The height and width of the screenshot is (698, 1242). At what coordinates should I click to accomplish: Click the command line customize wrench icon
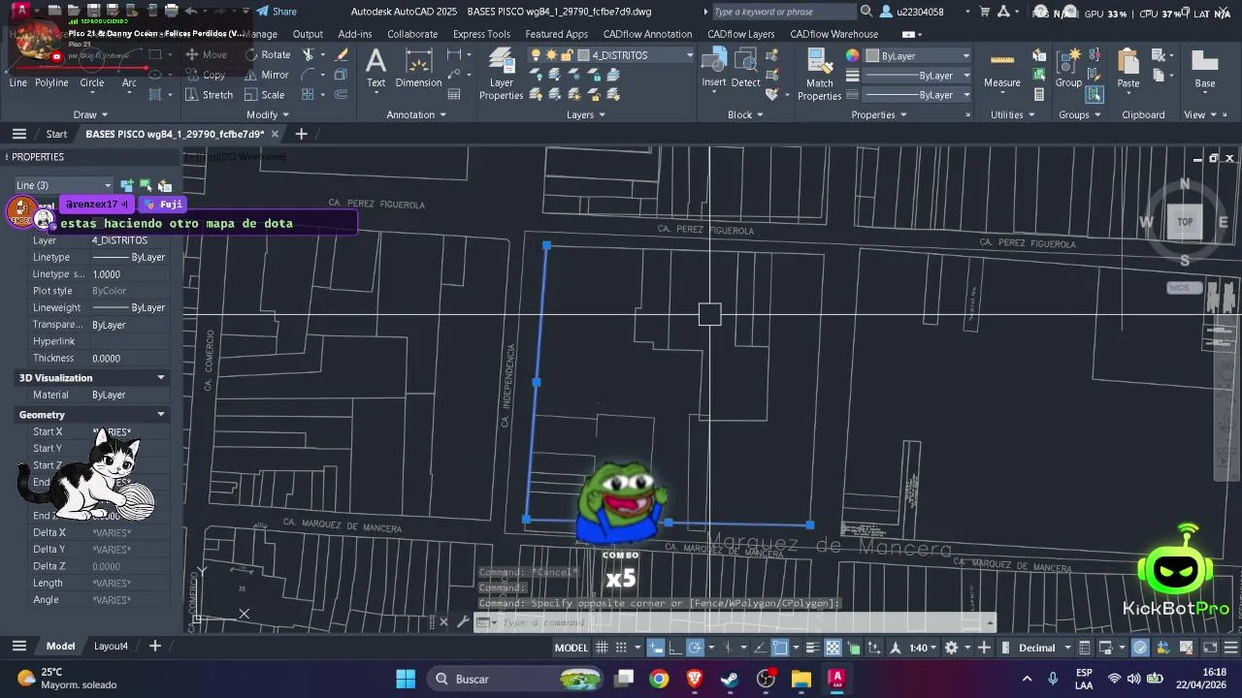463,622
